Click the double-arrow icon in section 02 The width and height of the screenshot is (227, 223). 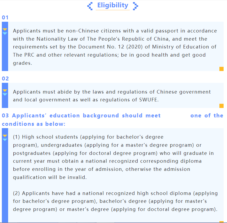pyautogui.click(x=5, y=93)
